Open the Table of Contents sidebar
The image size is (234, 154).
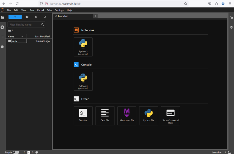pos(2,37)
